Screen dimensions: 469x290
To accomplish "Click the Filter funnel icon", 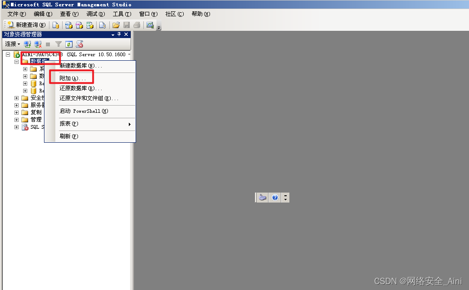I will [x=59, y=44].
